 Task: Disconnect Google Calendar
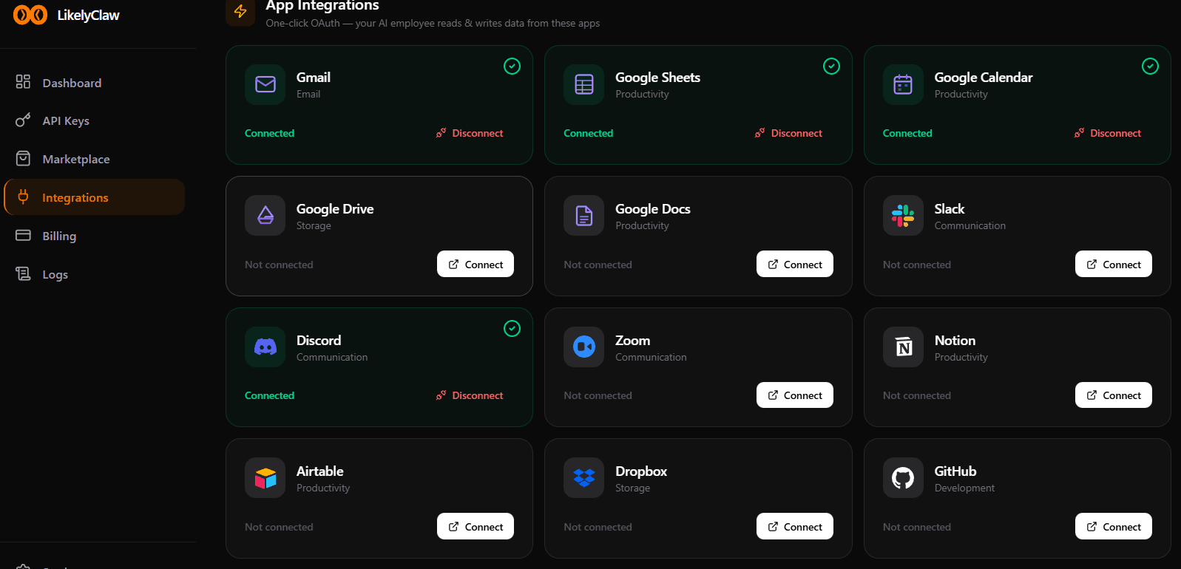click(x=1108, y=133)
